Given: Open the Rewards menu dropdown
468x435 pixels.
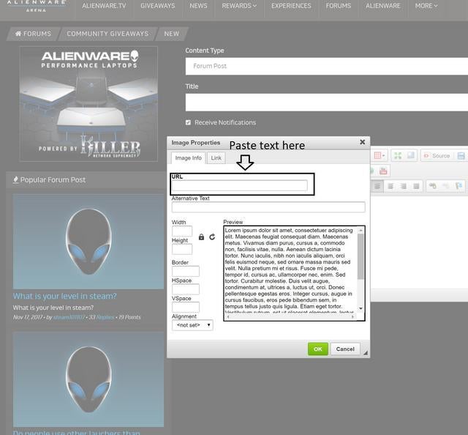Looking at the screenshot, I should [x=239, y=6].
